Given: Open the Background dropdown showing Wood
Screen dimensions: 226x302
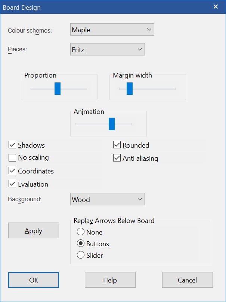Looking at the screenshot, I should (107, 199).
